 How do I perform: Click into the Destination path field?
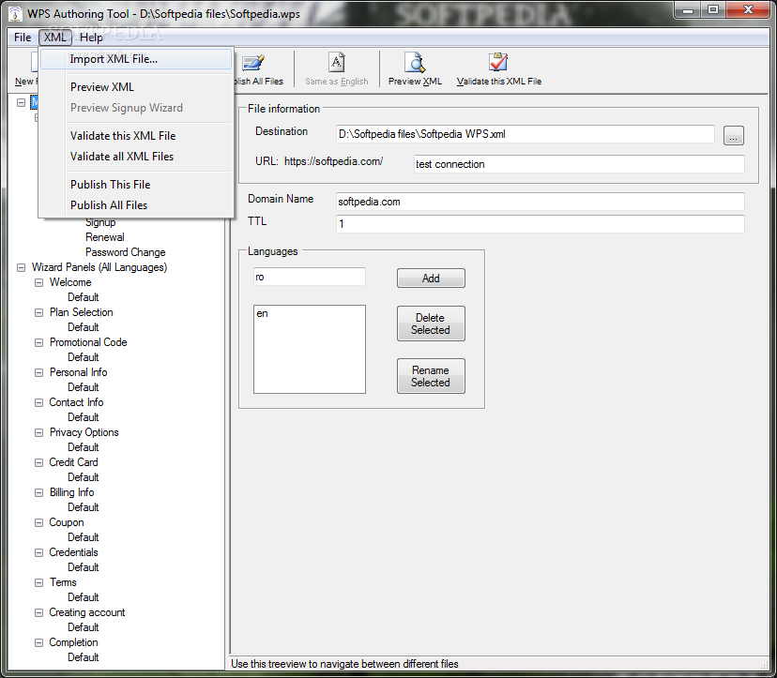(525, 134)
